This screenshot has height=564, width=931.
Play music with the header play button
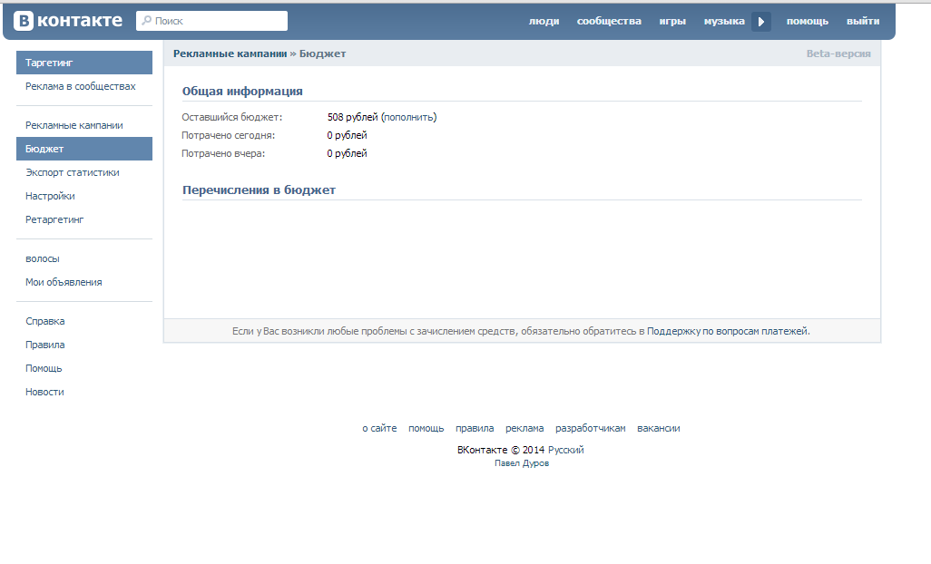[761, 22]
